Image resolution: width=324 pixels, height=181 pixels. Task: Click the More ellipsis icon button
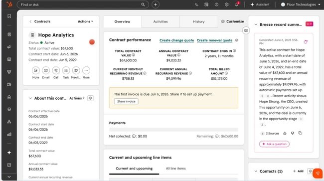[86, 70]
